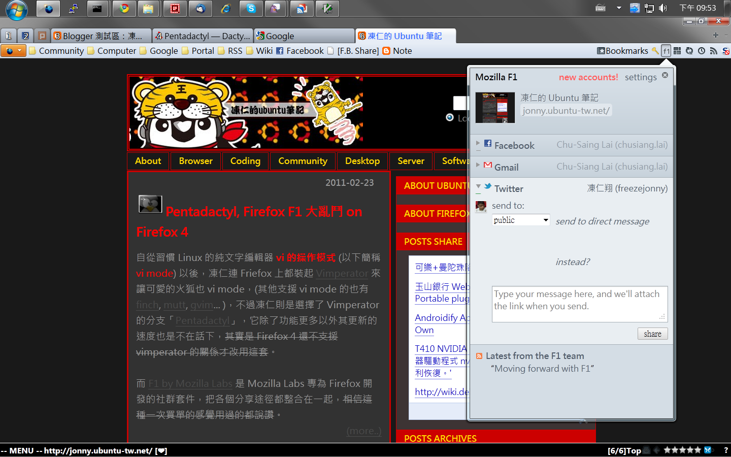Click the volume speaker tray icon
Screen dimensions: 731x457
pyautogui.click(x=663, y=8)
